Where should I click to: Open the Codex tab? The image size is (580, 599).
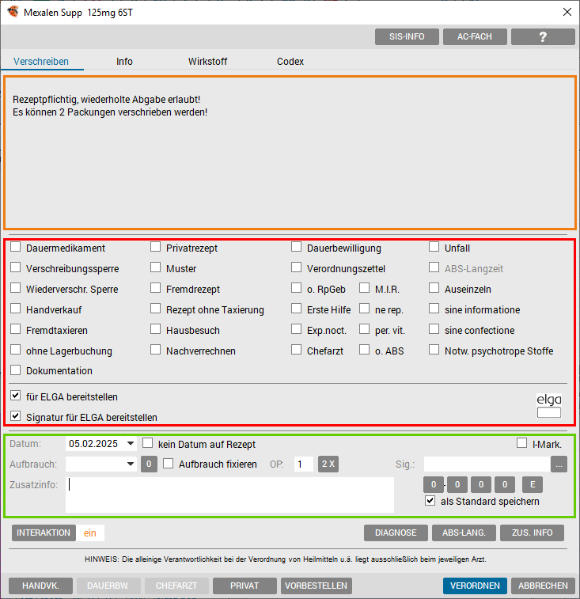[x=290, y=62]
